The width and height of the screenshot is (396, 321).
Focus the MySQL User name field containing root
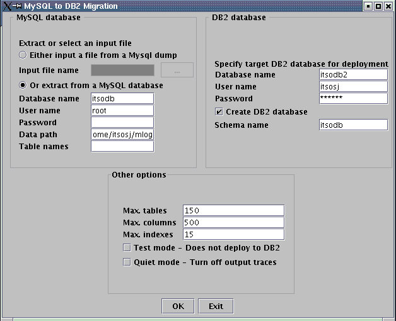122,110
